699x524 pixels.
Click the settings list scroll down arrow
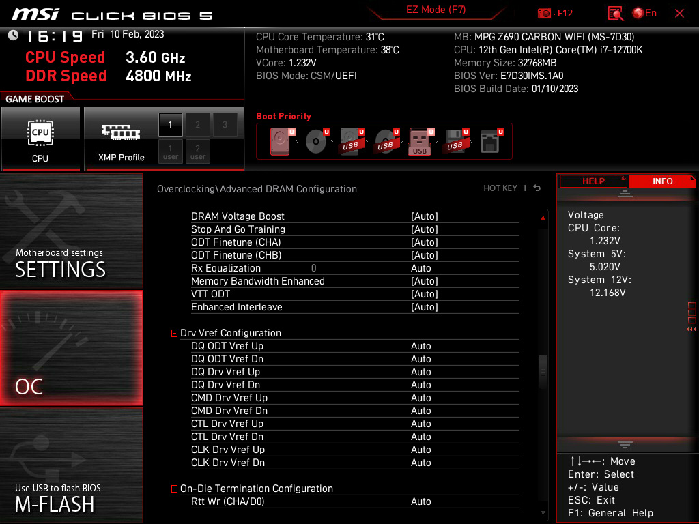[543, 513]
